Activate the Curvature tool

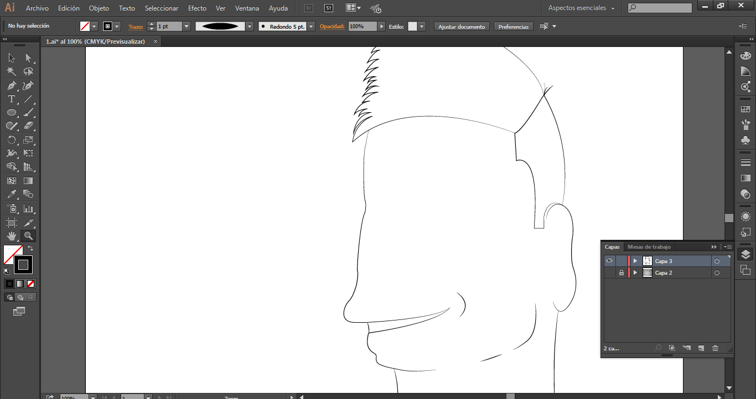pyautogui.click(x=28, y=86)
